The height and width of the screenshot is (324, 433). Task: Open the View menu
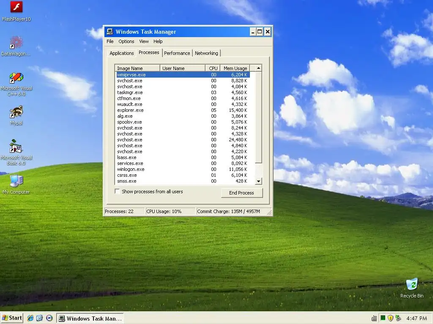(144, 41)
